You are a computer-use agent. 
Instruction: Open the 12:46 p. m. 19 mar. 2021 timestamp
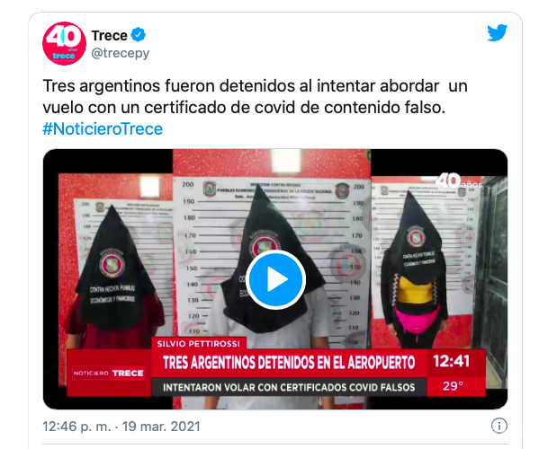click(x=121, y=427)
